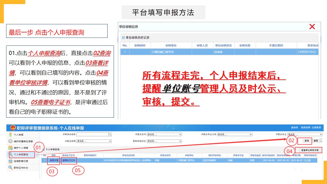Viewport: 327px width, 184px height.
Task: Click the 继续教育记录 printer icon
Action: point(10,161)
